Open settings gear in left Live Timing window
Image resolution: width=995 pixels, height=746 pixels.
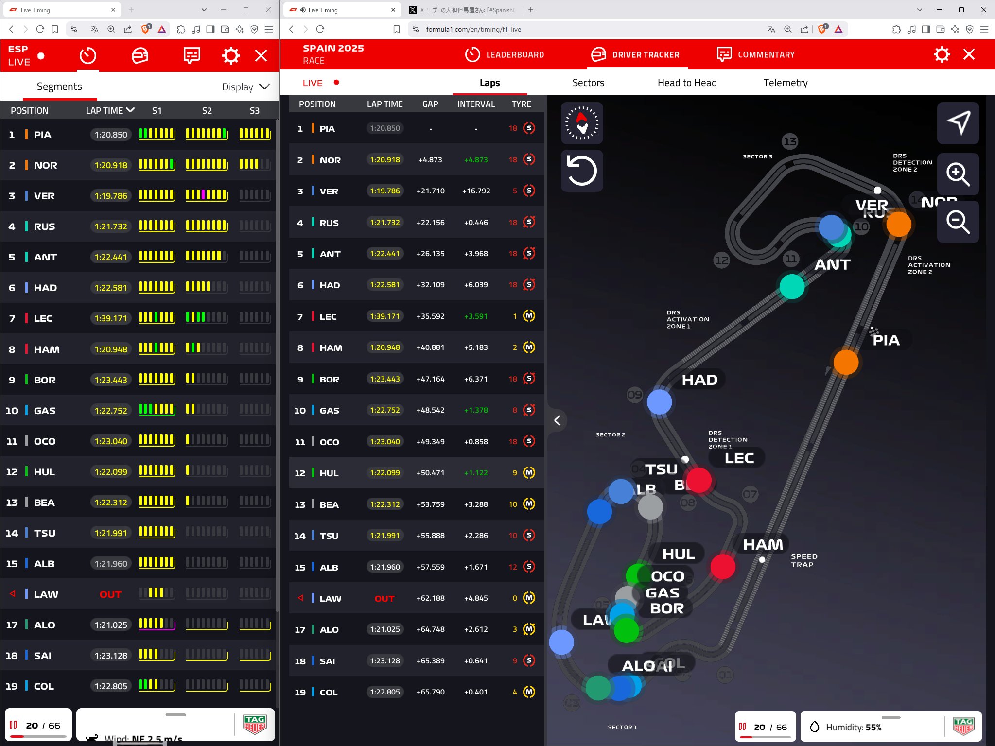[231, 55]
